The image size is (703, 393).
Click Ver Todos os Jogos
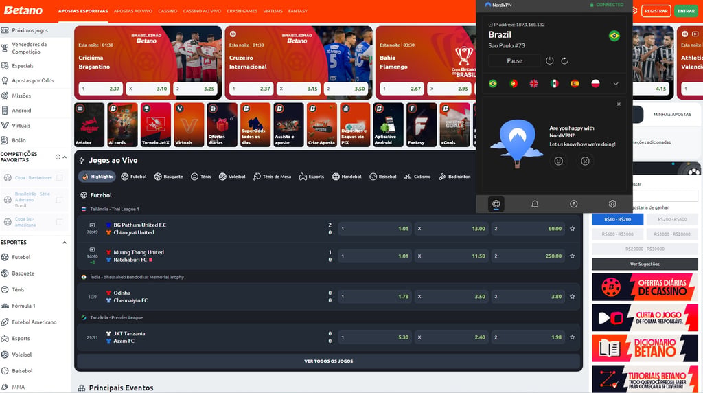point(329,361)
